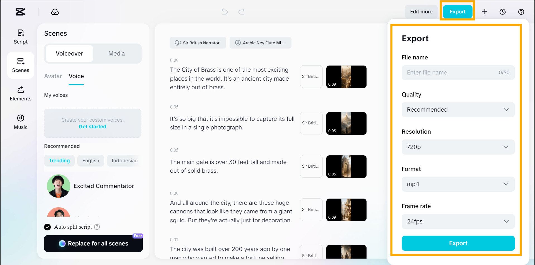Click the Sir British Narrator voice chip
The height and width of the screenshot is (265, 535).
[198, 43]
